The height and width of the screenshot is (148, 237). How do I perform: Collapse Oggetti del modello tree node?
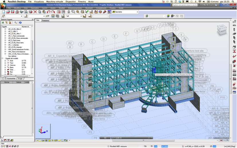tap(2, 58)
